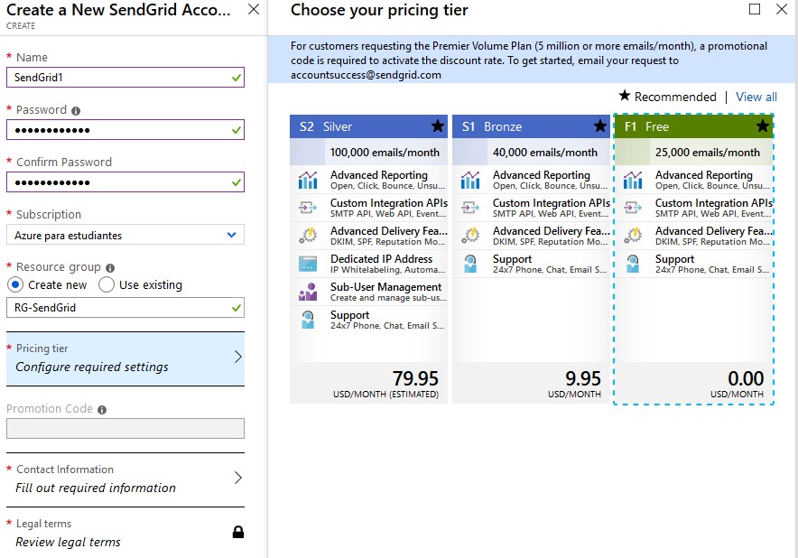Click the 40,000 emails/month text
The image size is (798, 558).
point(545,153)
